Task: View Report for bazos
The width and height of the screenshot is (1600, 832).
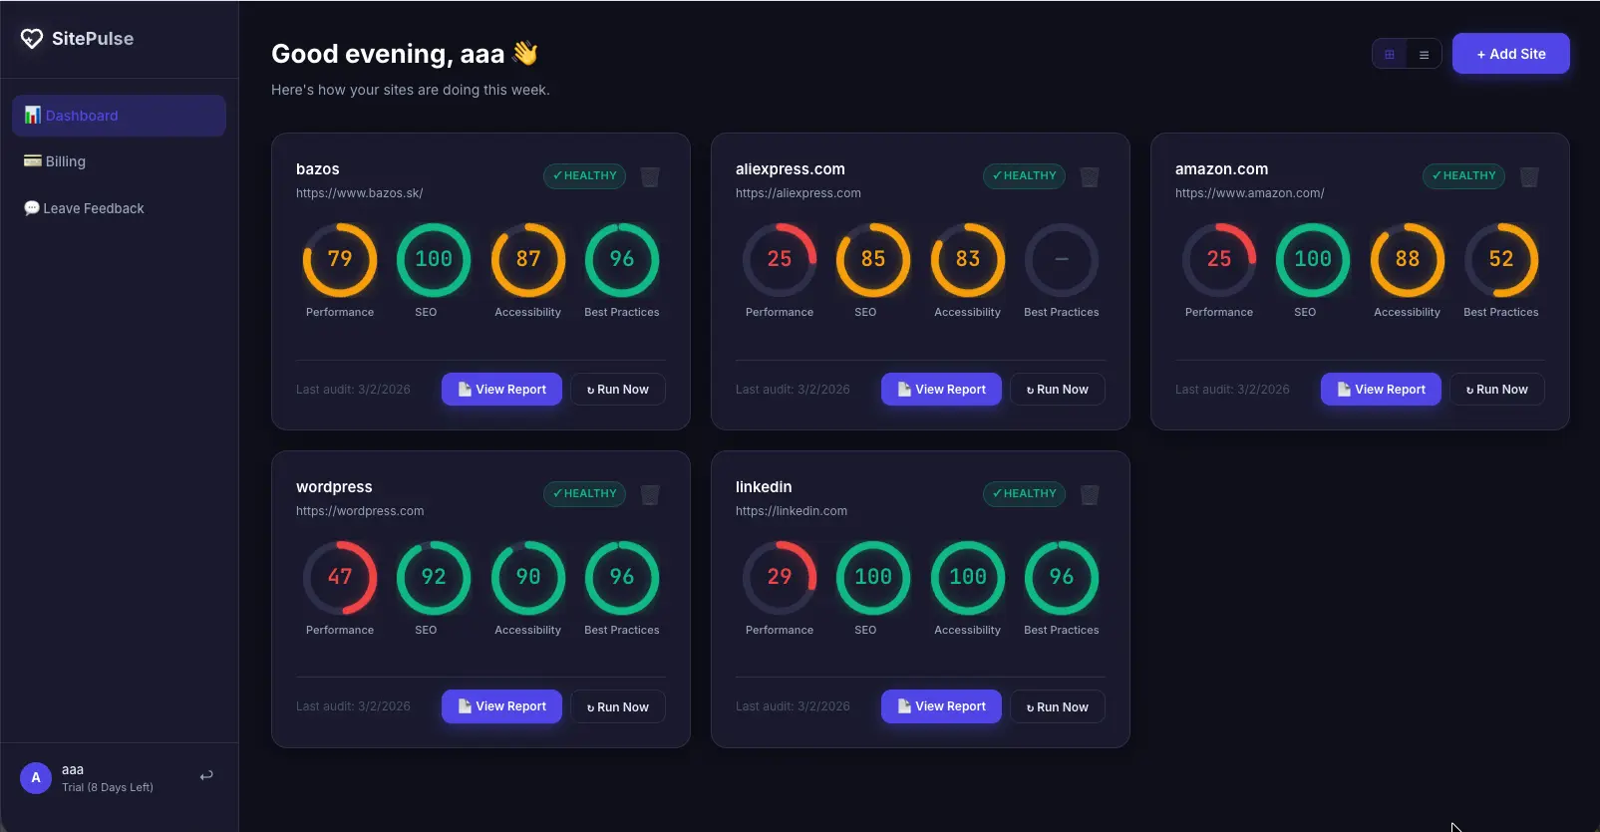Action: coord(501,390)
